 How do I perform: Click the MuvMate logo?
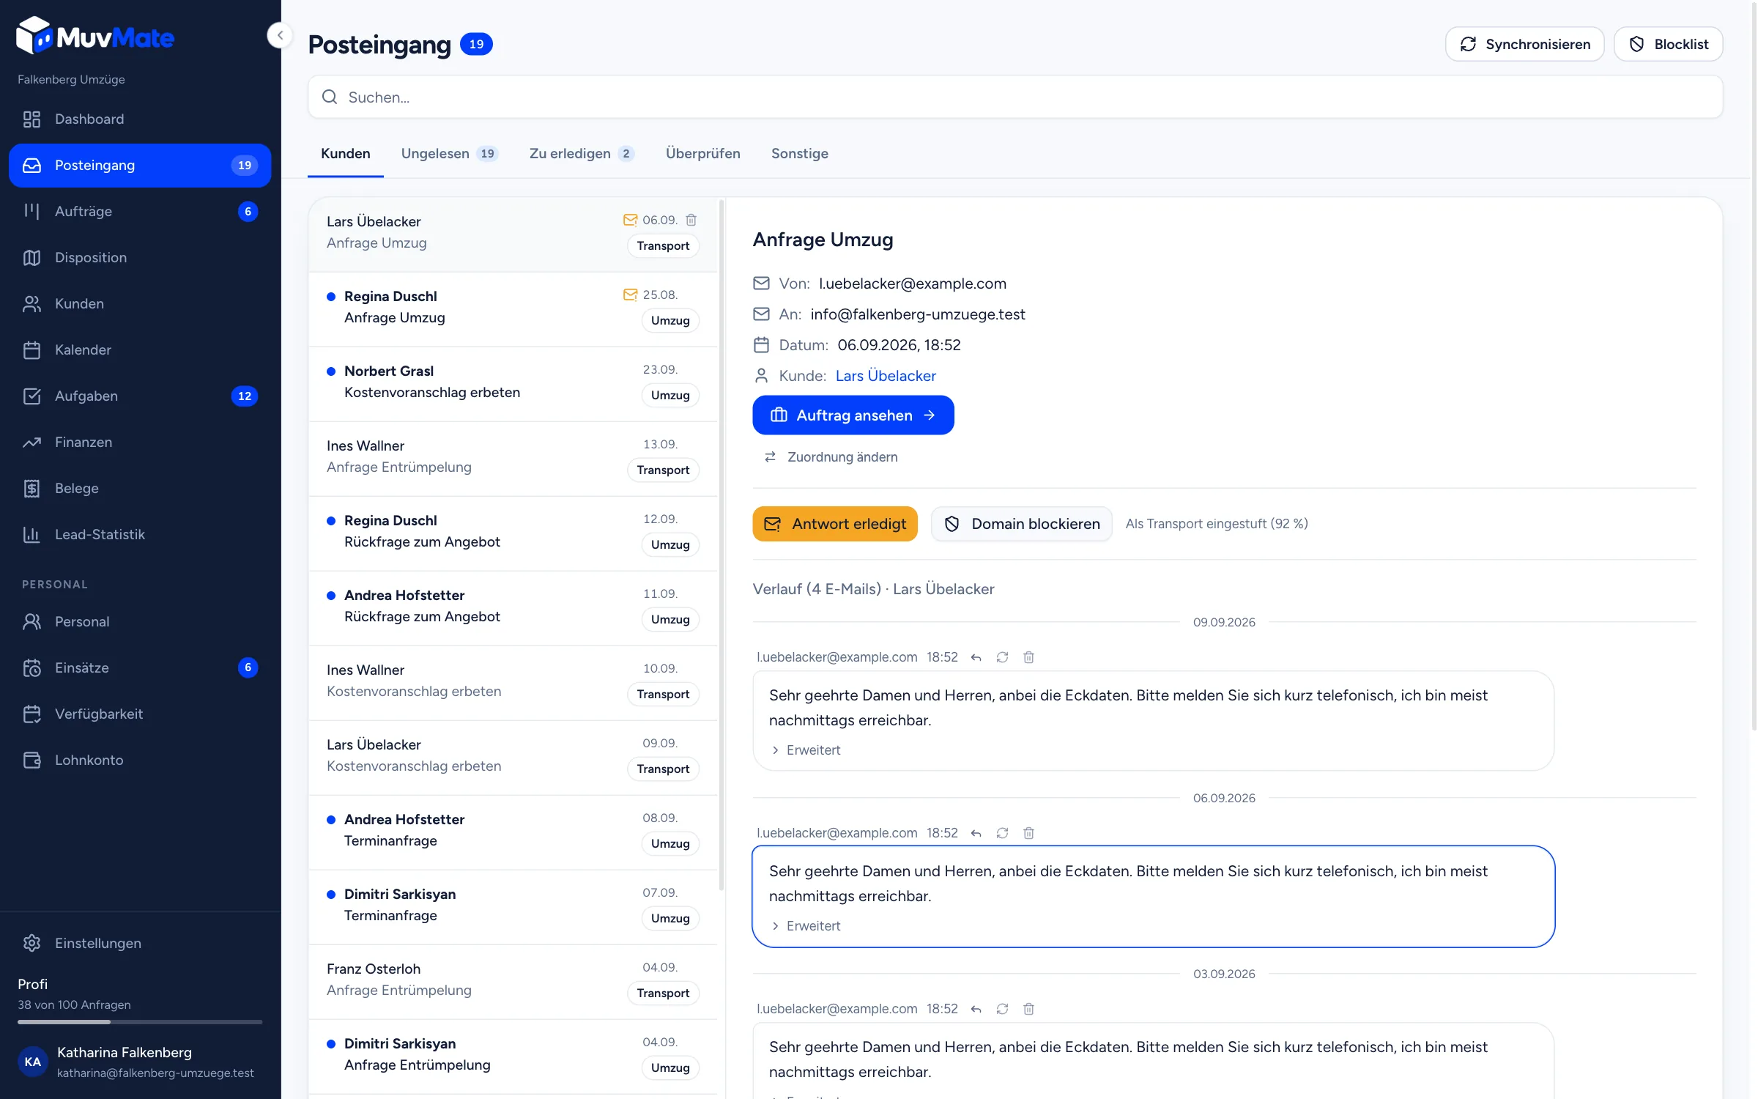95,36
